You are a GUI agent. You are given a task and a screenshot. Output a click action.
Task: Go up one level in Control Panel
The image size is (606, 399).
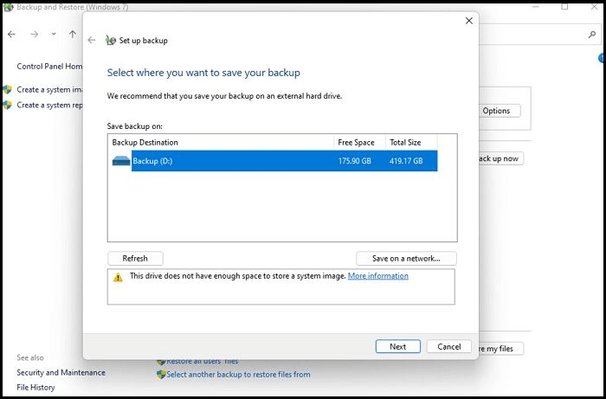(72, 34)
